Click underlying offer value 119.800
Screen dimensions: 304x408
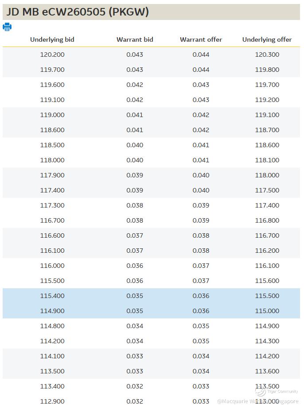pyautogui.click(x=267, y=70)
